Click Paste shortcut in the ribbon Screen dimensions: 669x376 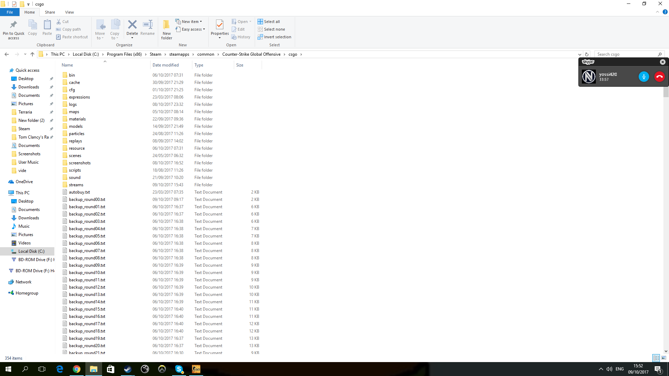pos(72,37)
